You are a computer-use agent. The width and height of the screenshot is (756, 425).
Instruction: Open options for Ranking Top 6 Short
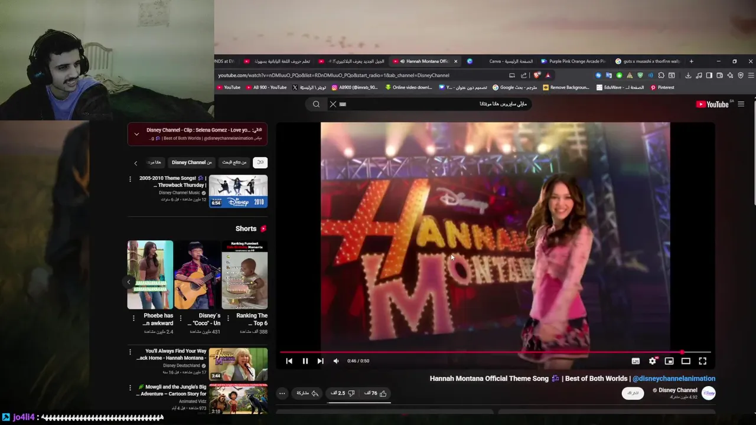coord(229,319)
